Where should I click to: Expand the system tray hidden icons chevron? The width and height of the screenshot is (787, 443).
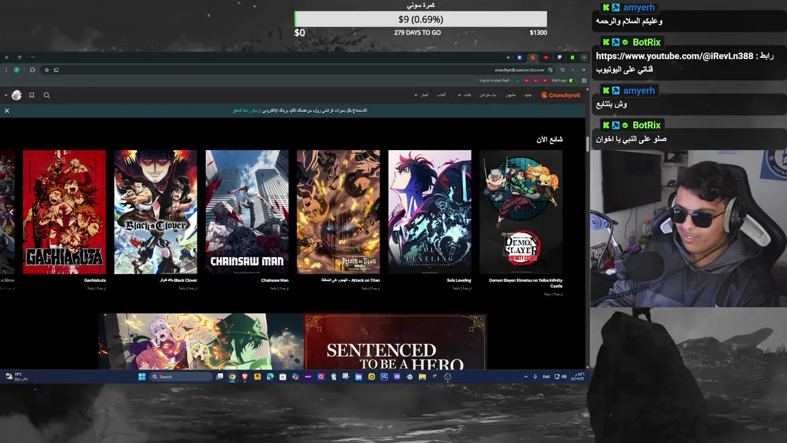(526, 377)
